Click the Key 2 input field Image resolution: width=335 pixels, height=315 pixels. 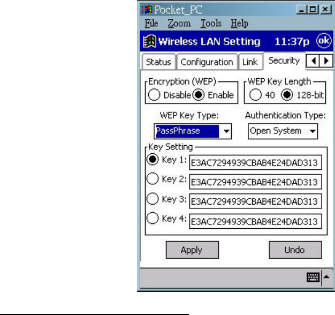click(255, 182)
